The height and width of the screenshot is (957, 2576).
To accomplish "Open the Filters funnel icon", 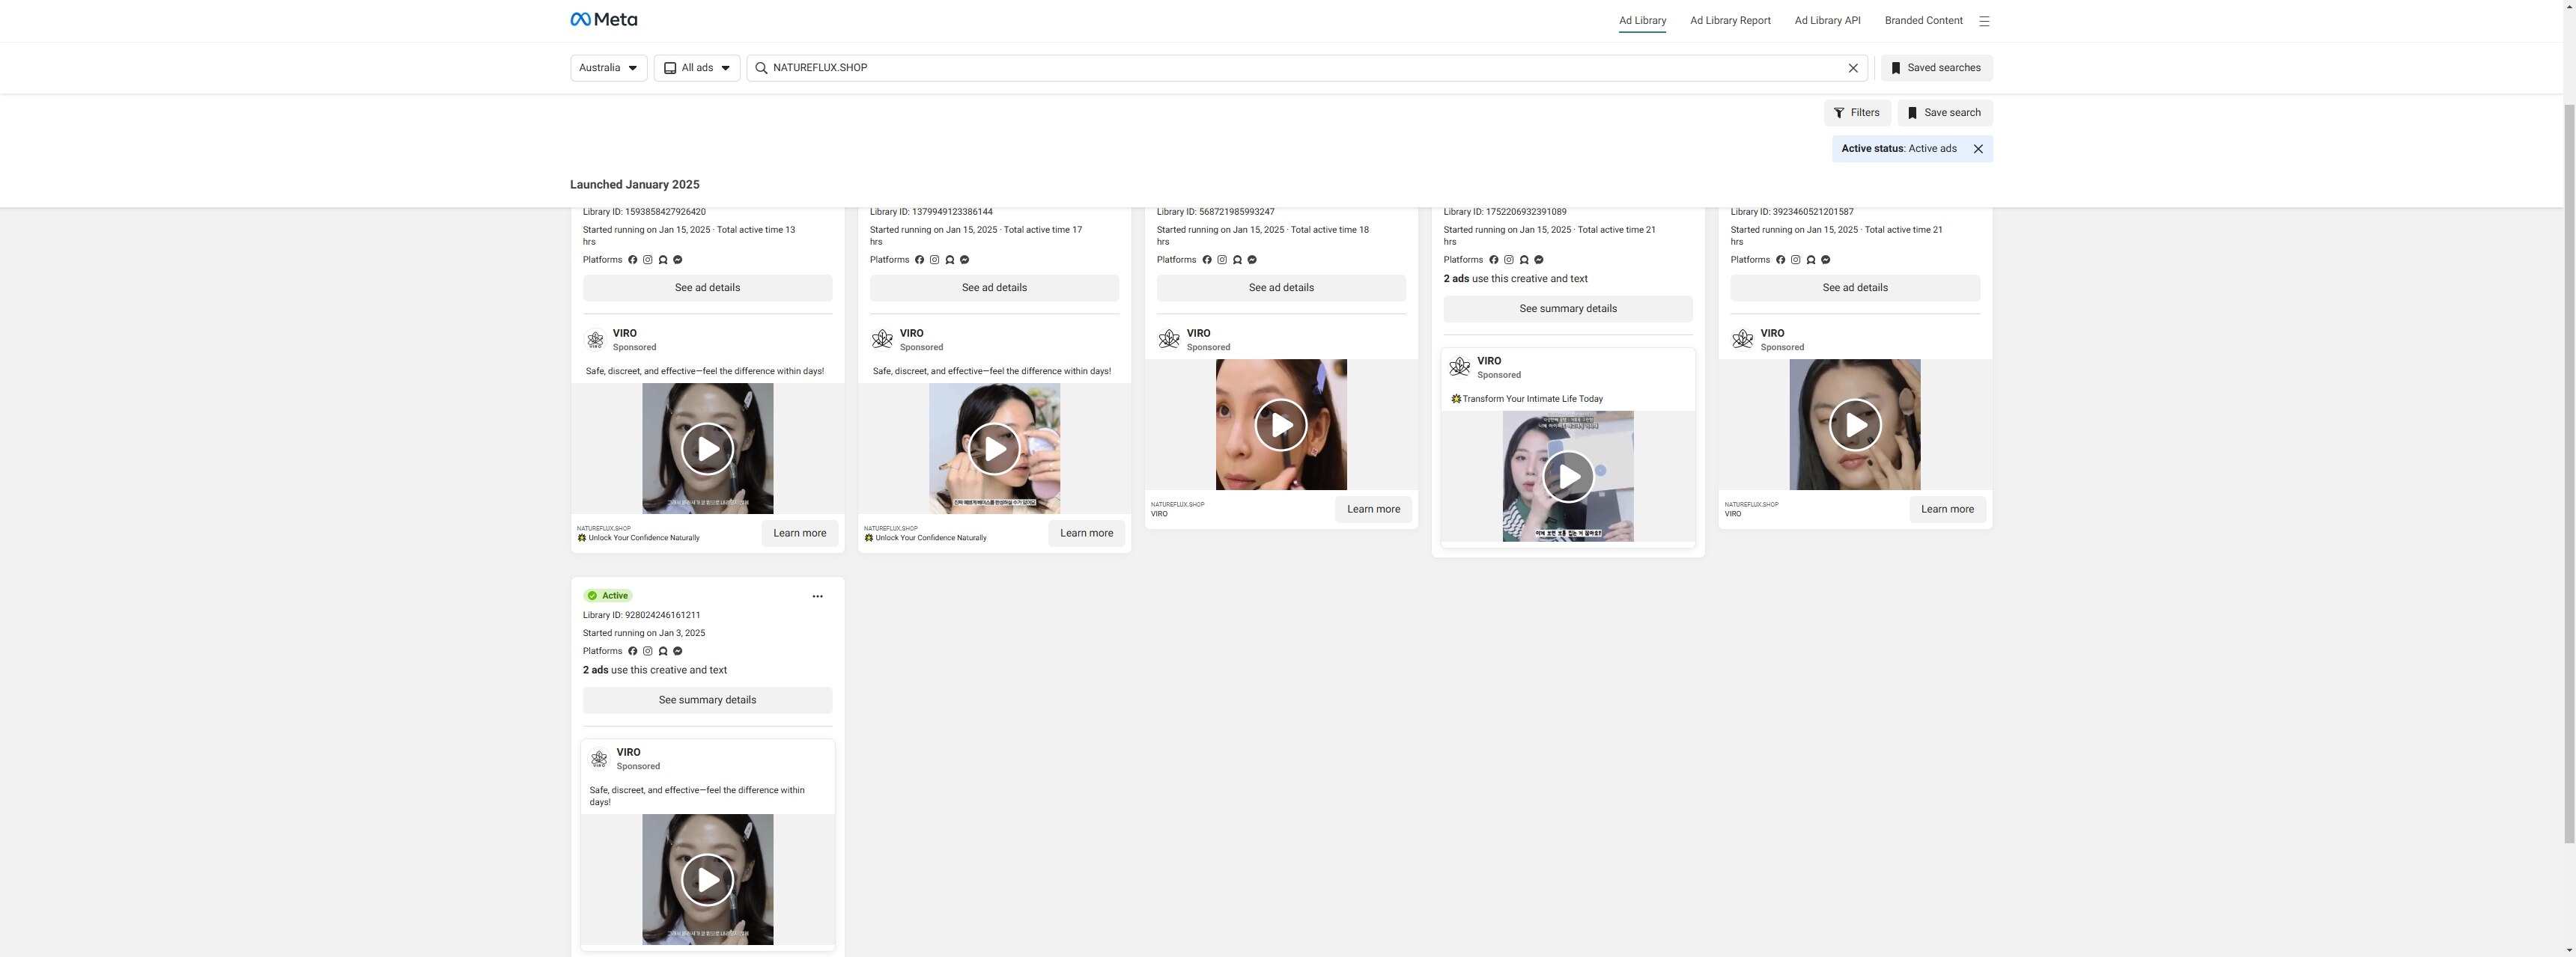I will pos(1840,112).
